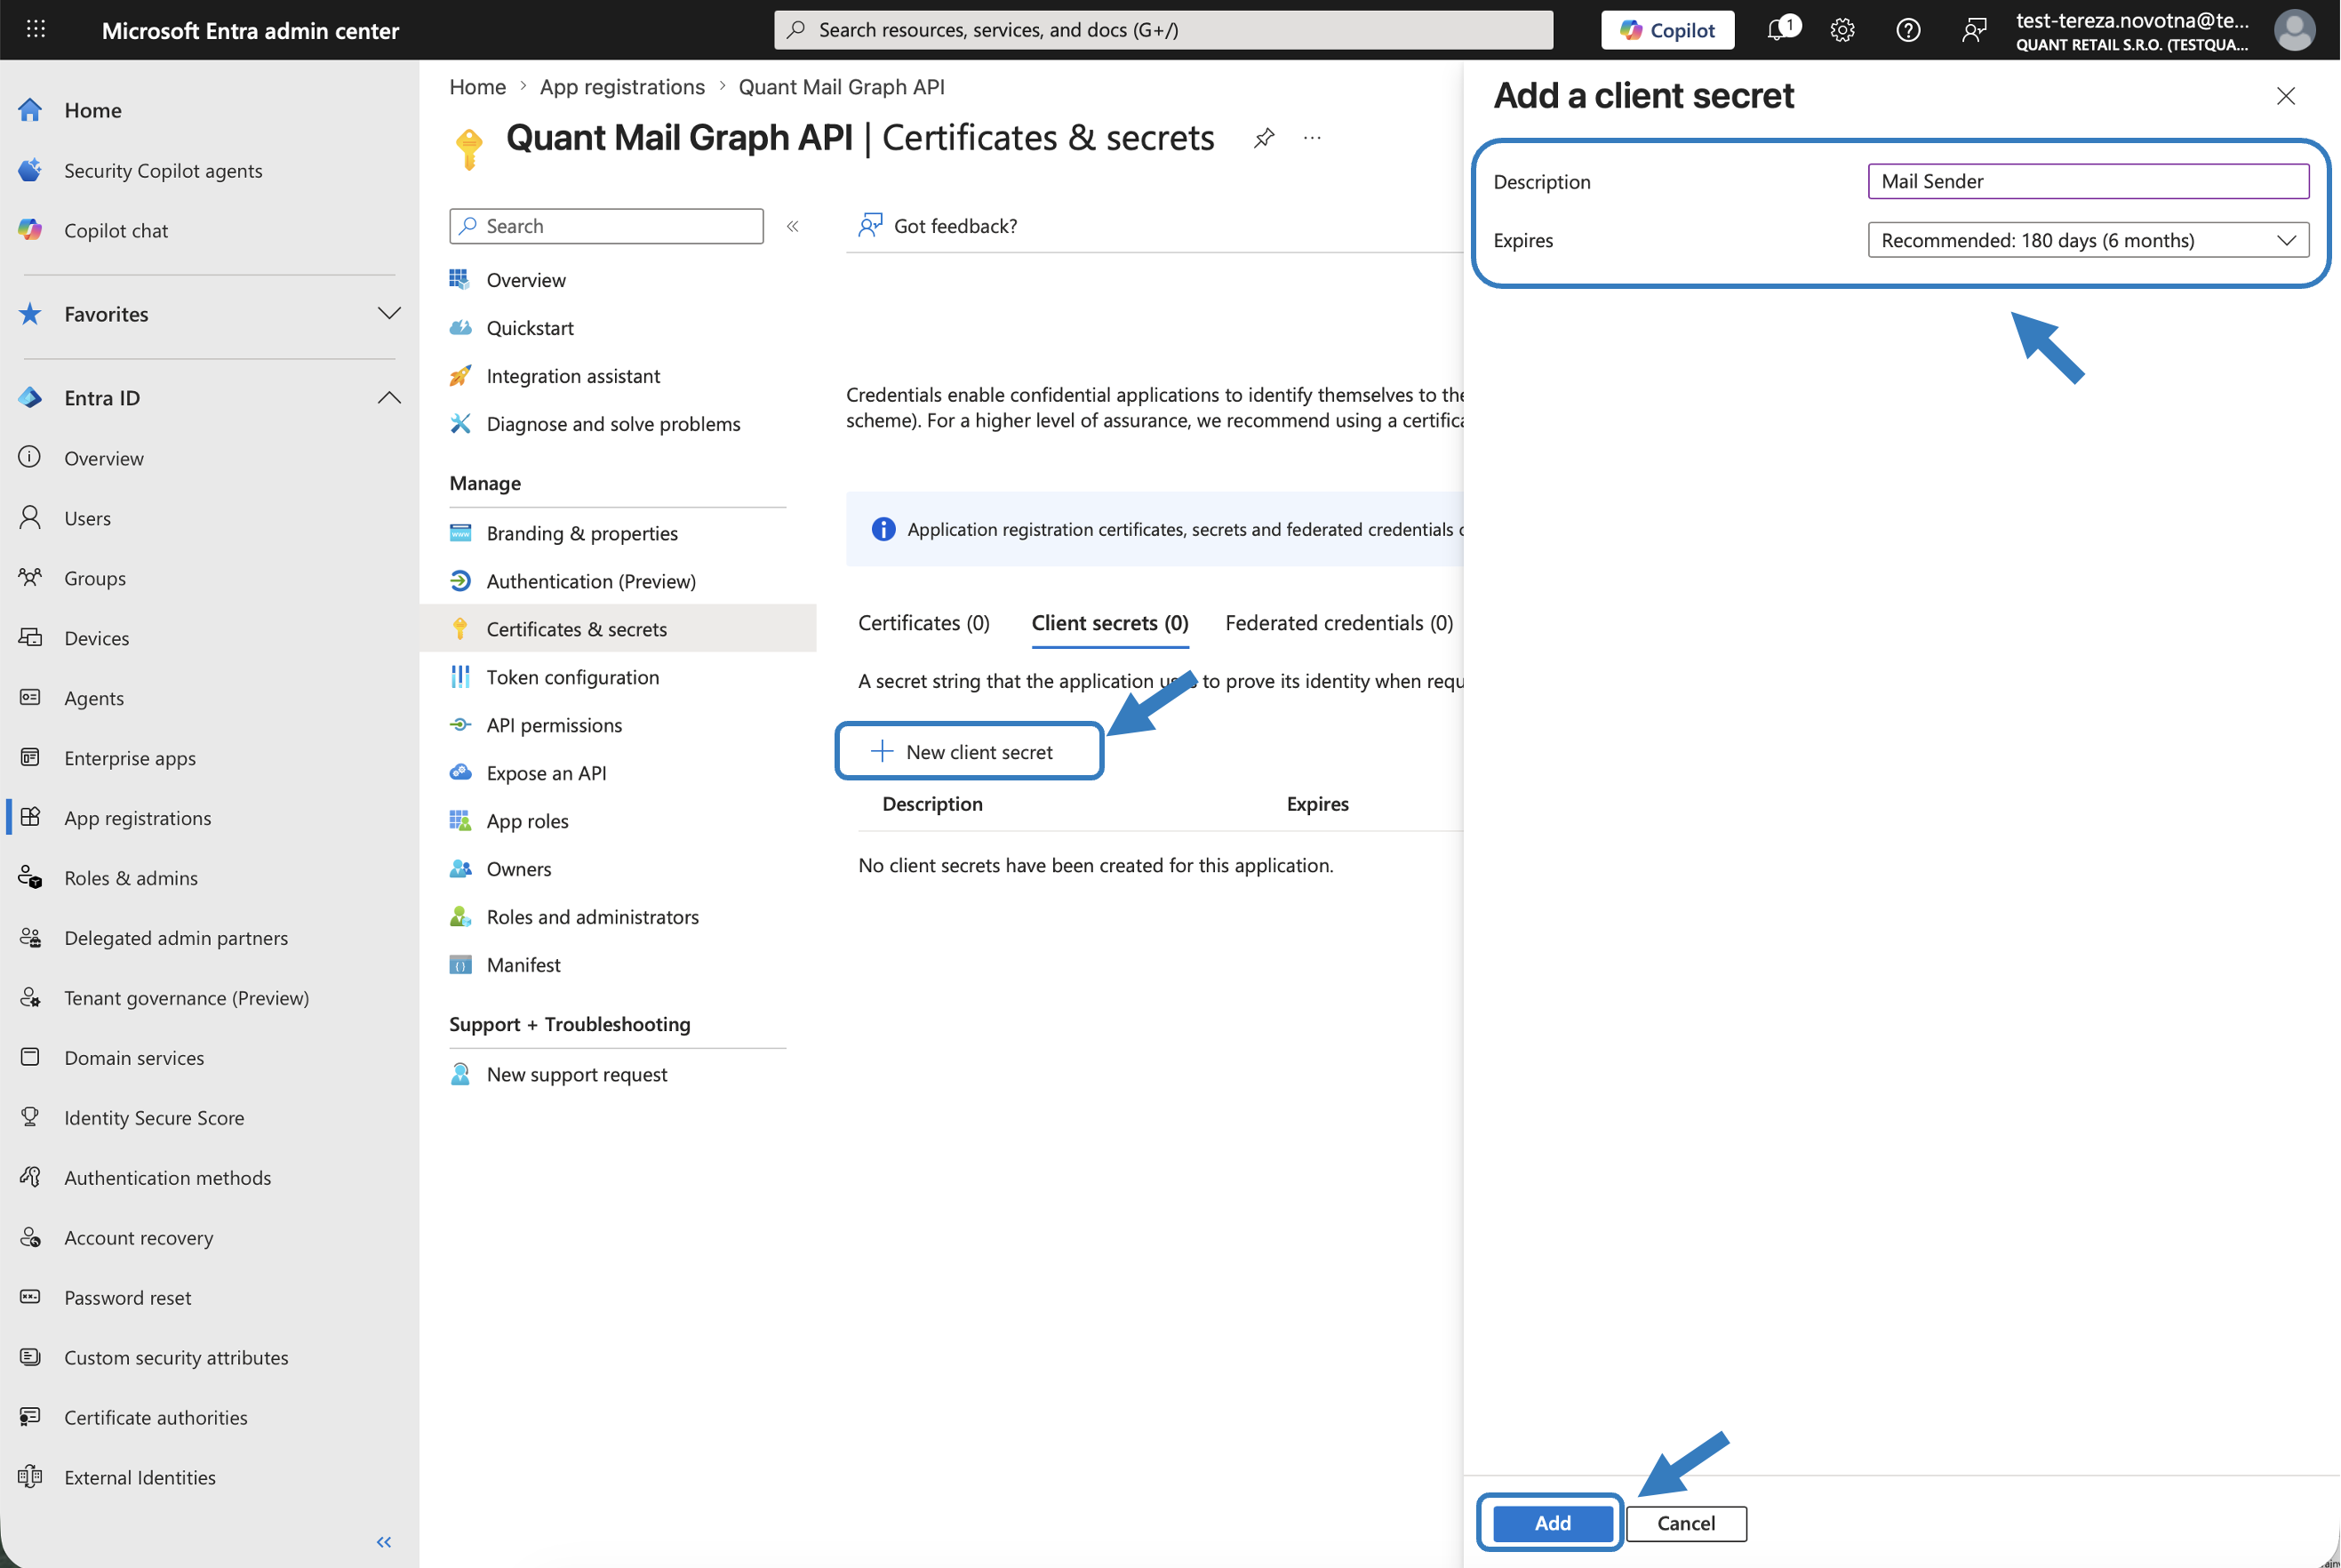Open the Expires dropdown
The height and width of the screenshot is (1568, 2341).
point(2088,240)
